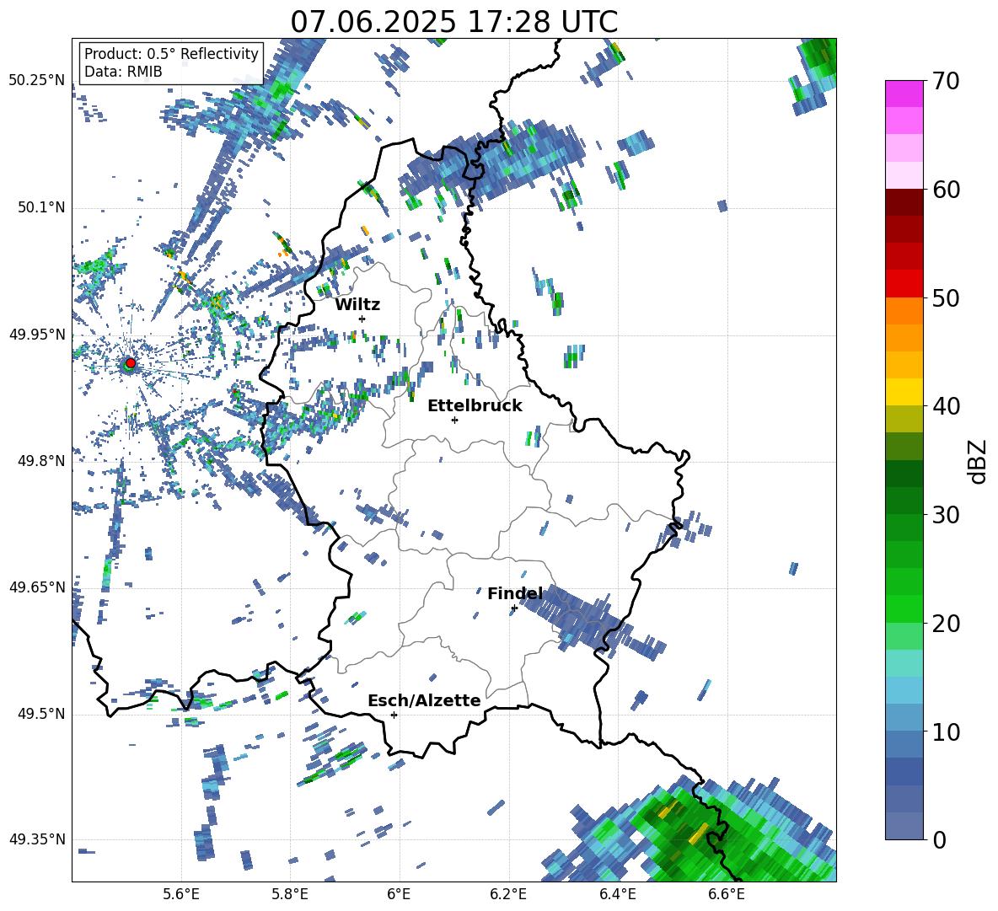Image resolution: width=998 pixels, height=911 pixels.
Task: Click the Ettelbruck station cross marker
Action: [454, 420]
